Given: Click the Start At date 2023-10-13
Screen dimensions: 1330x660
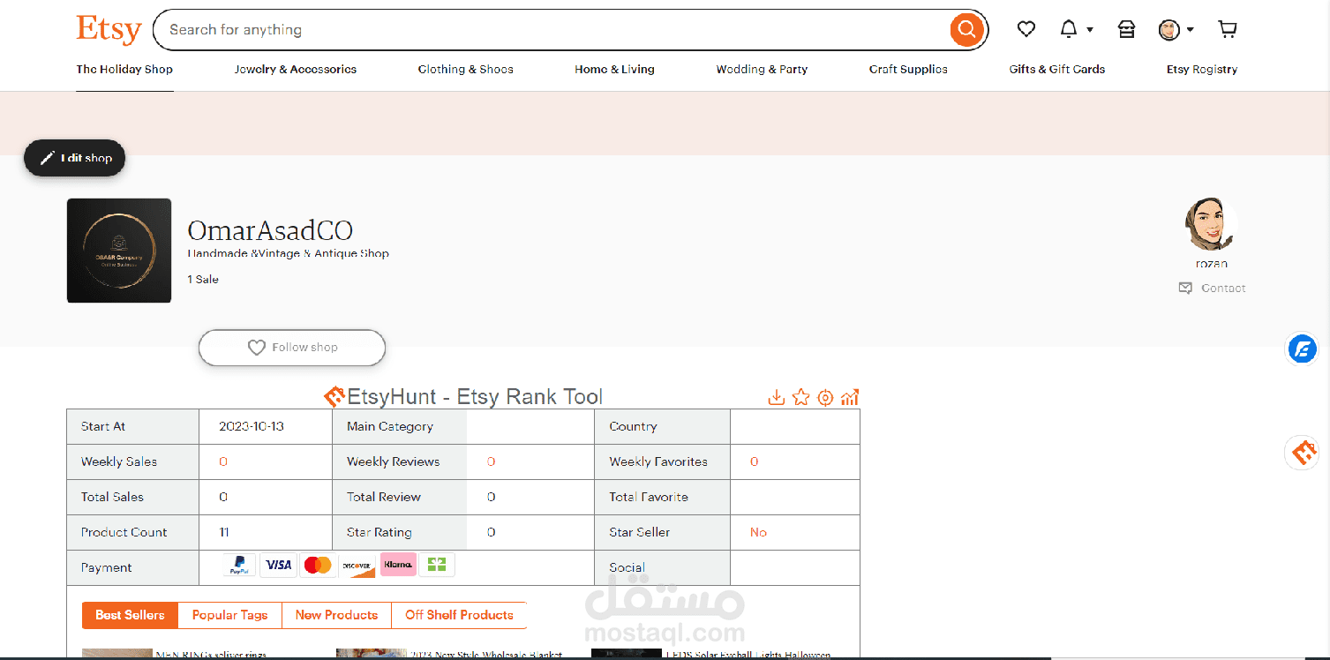Looking at the screenshot, I should pyautogui.click(x=252, y=426).
